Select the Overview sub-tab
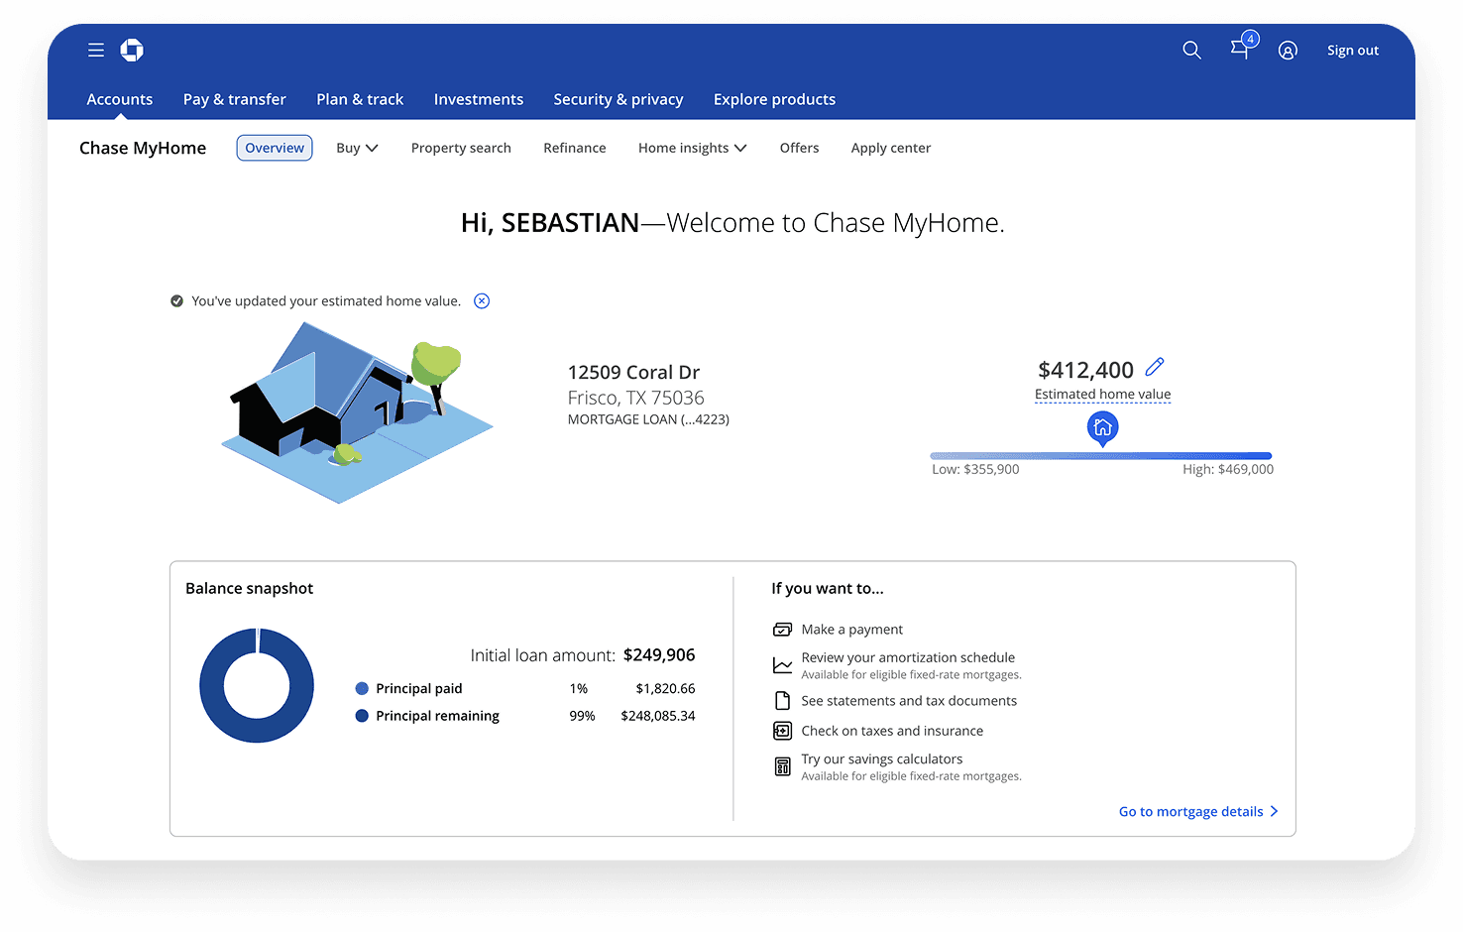This screenshot has height=932, width=1463. (275, 148)
